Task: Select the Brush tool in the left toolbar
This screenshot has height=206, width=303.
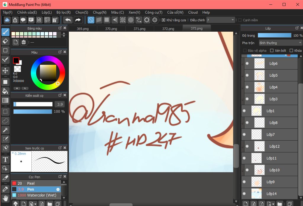Action: [x=5, y=32]
